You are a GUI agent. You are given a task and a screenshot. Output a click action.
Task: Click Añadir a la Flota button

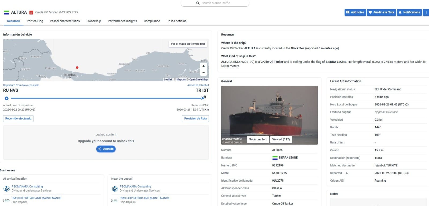click(x=381, y=12)
